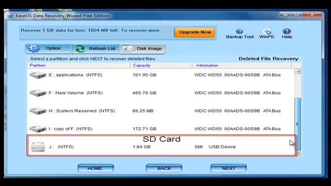This screenshot has width=331, height=186.
Task: Open Help question mark icon
Action: [x=287, y=31]
